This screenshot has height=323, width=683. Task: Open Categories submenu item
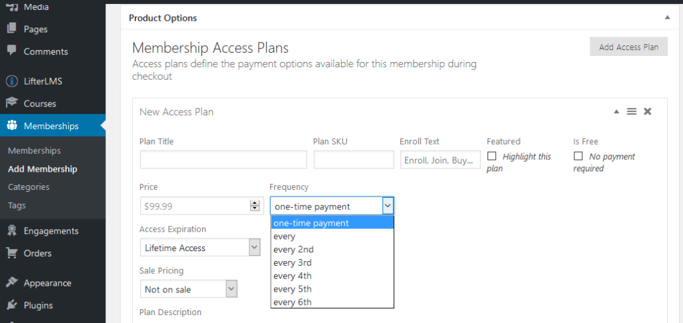tap(29, 187)
